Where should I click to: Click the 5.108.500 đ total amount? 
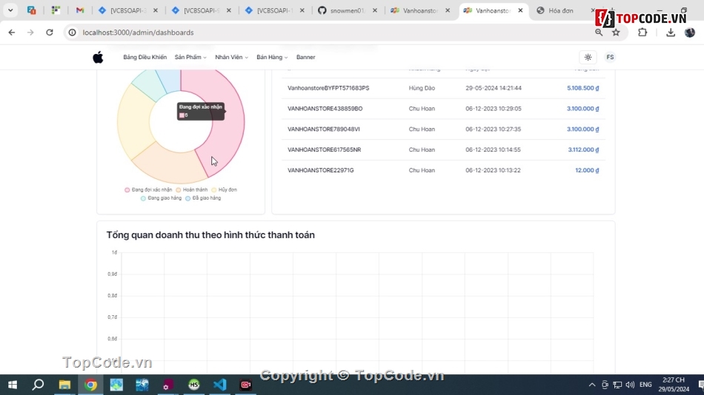tap(582, 88)
